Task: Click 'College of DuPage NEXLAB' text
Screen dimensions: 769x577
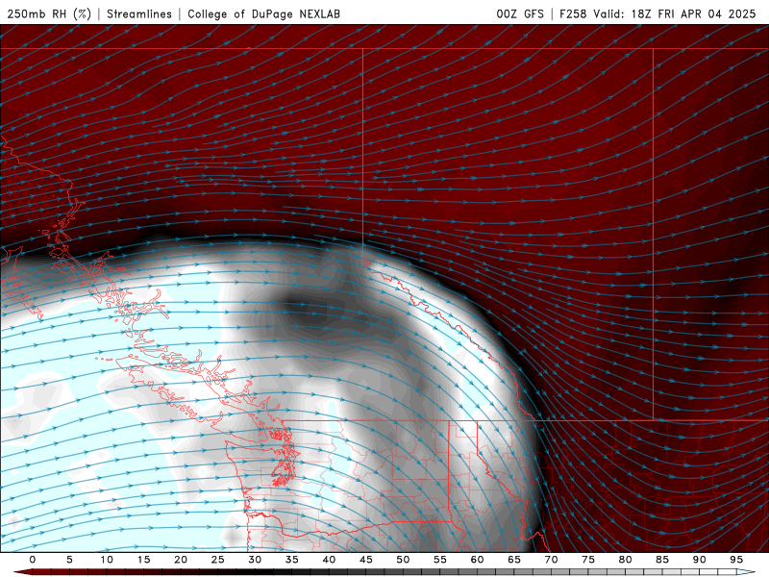Action: point(263,13)
